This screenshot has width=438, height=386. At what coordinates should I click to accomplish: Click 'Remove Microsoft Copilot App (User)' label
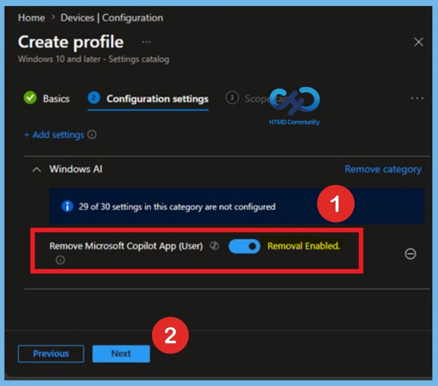coord(126,246)
